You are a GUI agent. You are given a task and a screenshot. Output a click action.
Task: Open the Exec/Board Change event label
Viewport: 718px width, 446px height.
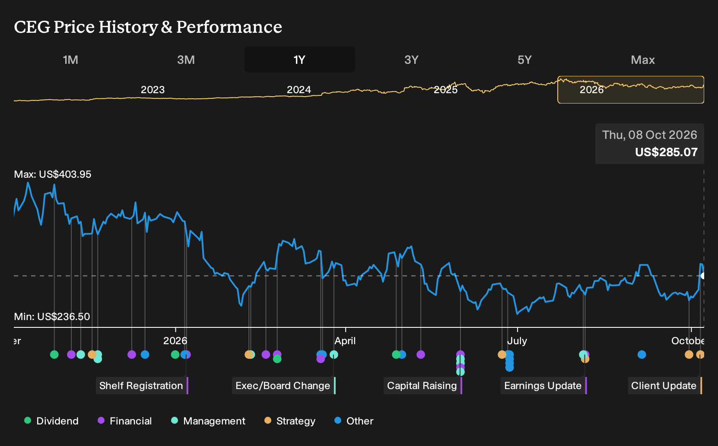[283, 386]
